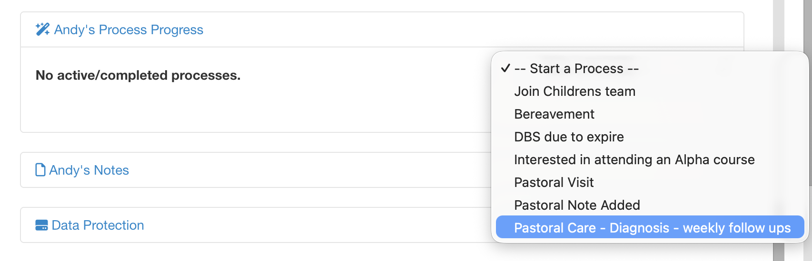Open the Andy's Notes link
812x261 pixels.
(89, 170)
